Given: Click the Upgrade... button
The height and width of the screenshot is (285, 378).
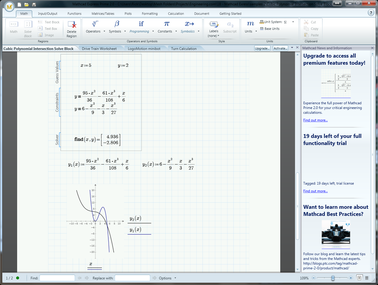Looking at the screenshot, I should pyautogui.click(x=263, y=48).
